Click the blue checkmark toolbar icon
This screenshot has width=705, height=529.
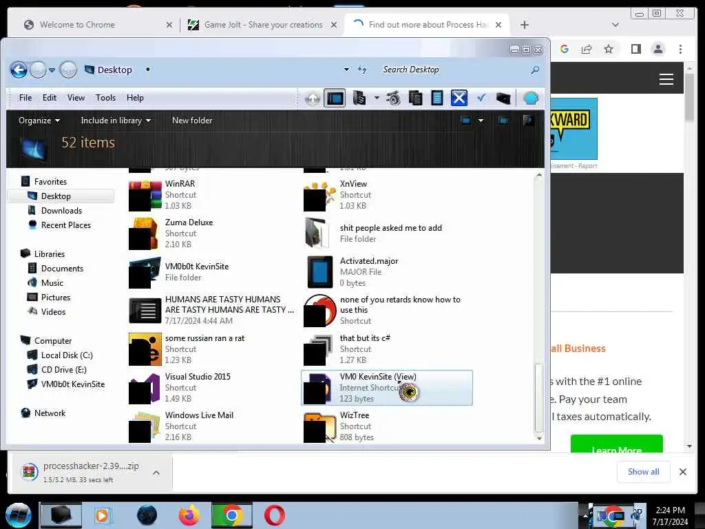[481, 98]
